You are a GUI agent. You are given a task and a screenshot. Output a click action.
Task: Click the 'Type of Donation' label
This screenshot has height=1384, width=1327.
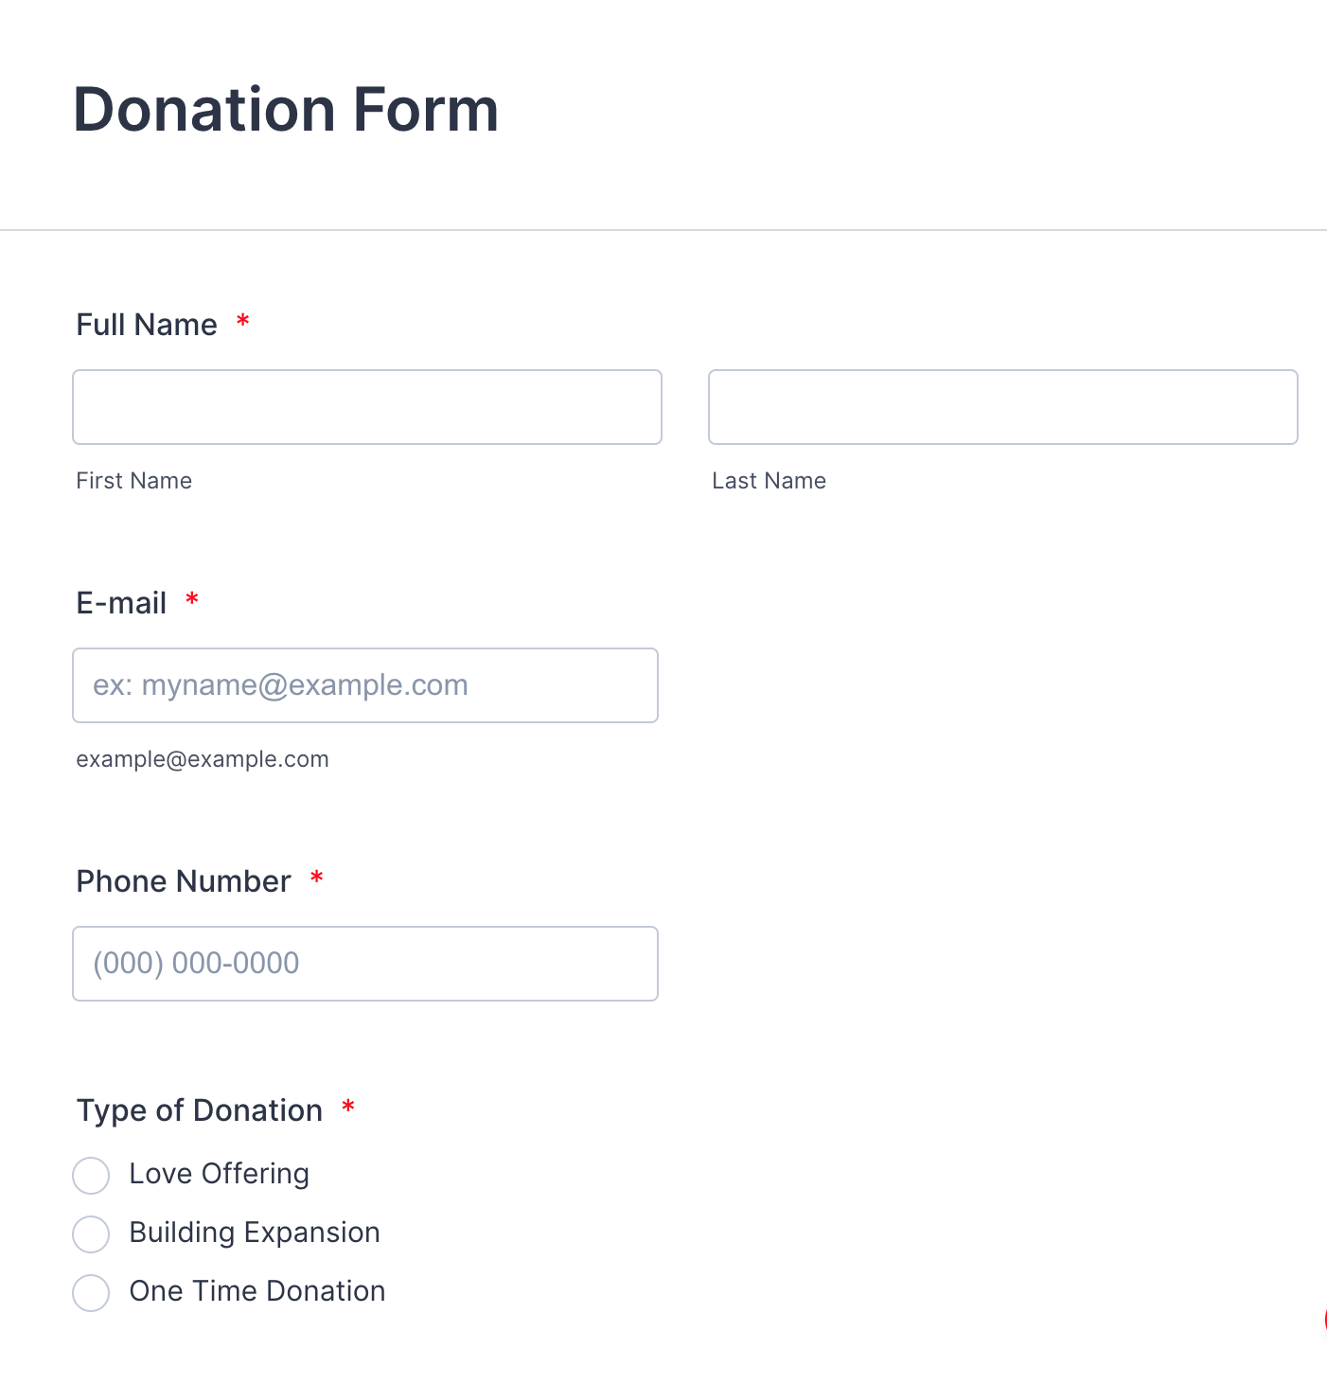click(x=200, y=1110)
